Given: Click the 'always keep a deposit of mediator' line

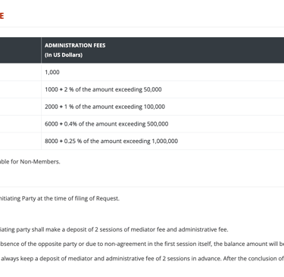Looking at the screenshot, I should [x=142, y=259].
